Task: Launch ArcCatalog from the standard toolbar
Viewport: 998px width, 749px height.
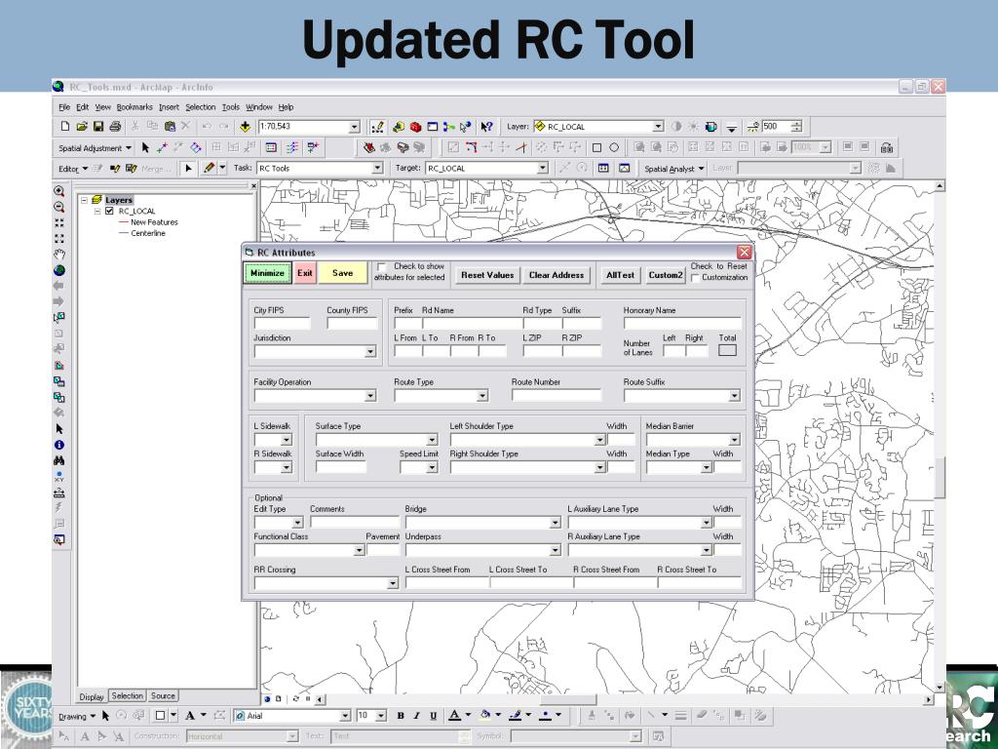Action: coord(399,127)
